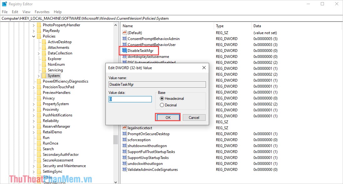Viewport: 343px width, 184px height.
Task: Click the REG_SZ icon beside legalnoticetext
Action: point(124,128)
